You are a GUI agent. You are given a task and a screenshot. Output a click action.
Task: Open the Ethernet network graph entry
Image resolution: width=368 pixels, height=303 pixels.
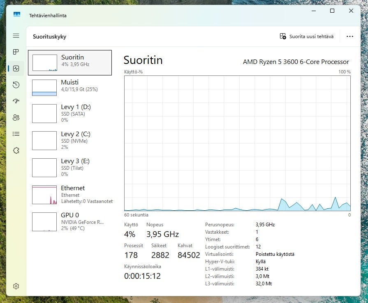click(70, 194)
